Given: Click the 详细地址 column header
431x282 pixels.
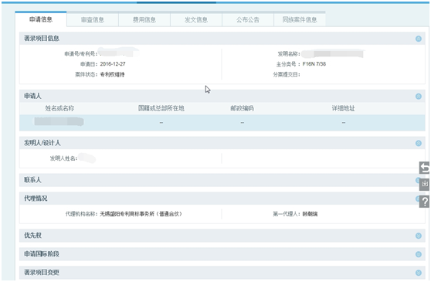Looking at the screenshot, I should tap(343, 108).
